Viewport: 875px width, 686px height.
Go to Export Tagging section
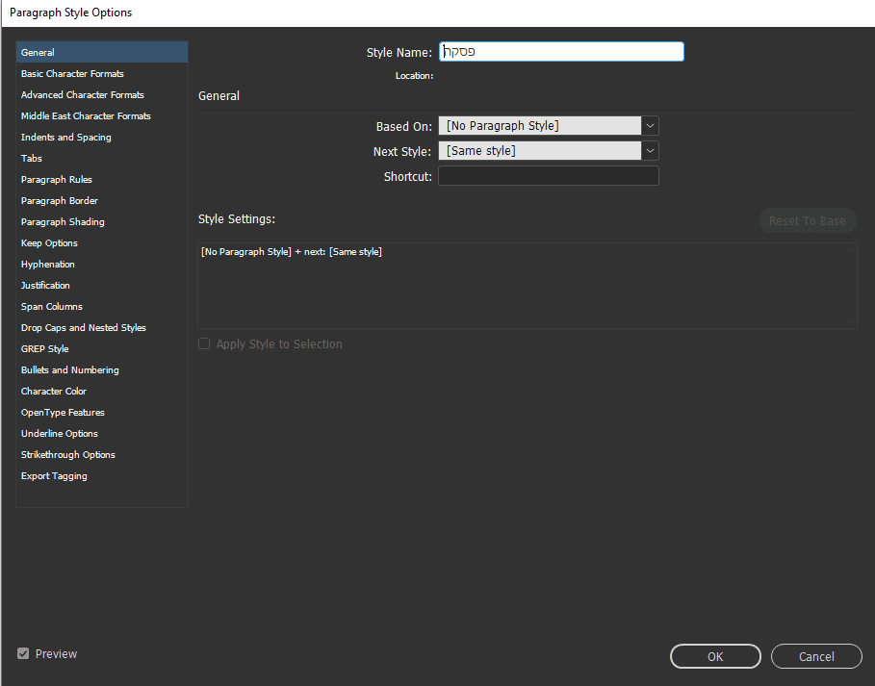[x=102, y=476]
